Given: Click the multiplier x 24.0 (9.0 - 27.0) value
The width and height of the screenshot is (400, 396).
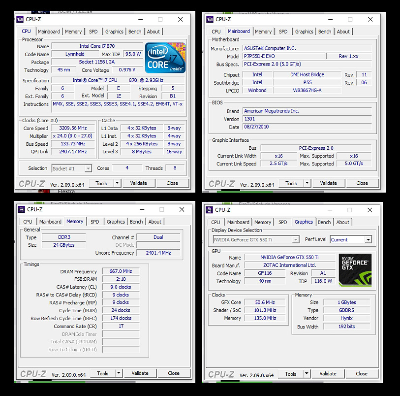Looking at the screenshot, I should pos(73,136).
